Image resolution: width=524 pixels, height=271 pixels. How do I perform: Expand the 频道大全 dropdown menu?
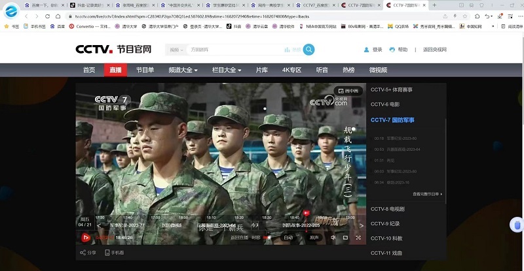(x=183, y=70)
